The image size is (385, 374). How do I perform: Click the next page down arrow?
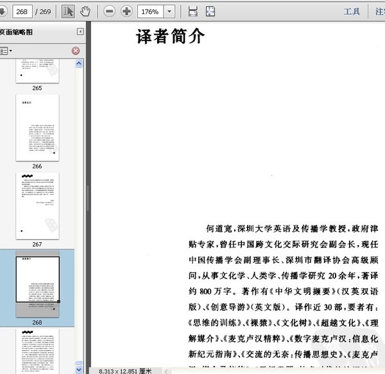click(x=3, y=11)
